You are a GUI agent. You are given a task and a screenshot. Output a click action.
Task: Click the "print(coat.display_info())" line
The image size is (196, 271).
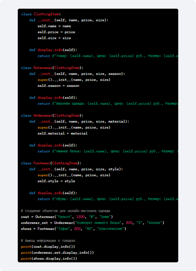click(x=48, y=247)
